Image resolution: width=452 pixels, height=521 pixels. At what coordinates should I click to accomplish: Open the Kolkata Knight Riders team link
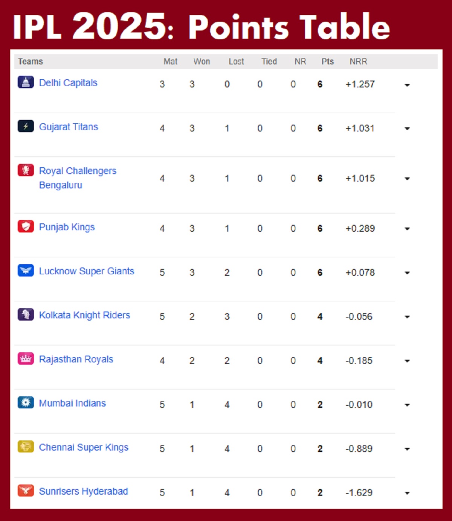(x=85, y=315)
